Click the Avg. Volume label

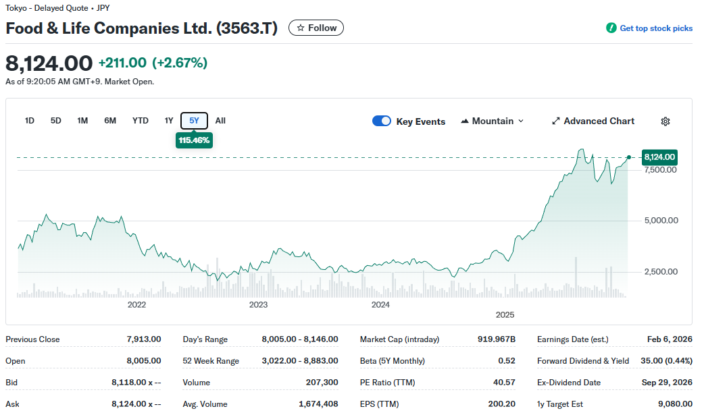205,404
